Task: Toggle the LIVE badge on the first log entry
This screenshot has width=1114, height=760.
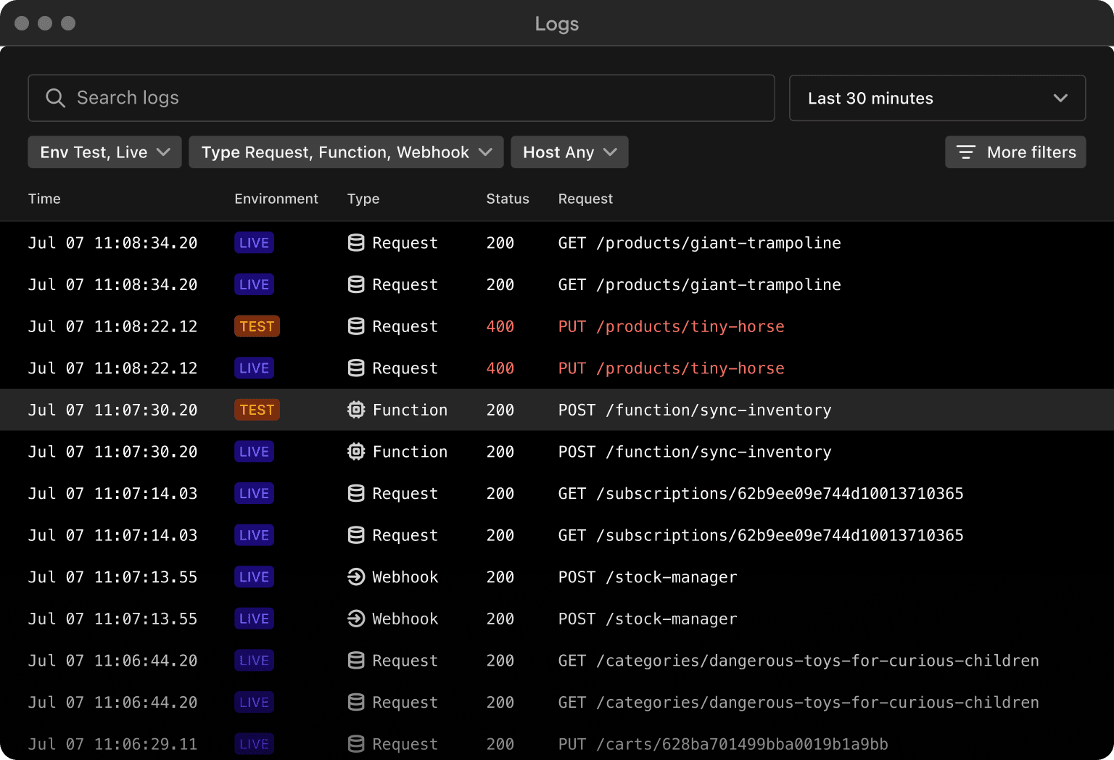Action: [x=254, y=243]
